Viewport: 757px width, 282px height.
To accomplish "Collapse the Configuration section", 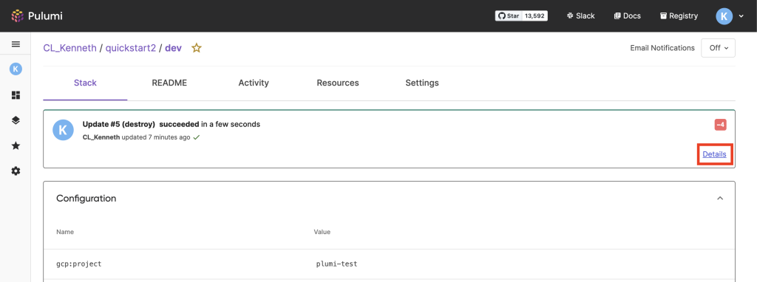I will (x=720, y=198).
